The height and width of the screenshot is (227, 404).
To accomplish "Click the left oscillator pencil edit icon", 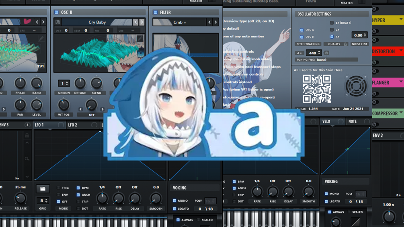I will (x=41, y=39).
